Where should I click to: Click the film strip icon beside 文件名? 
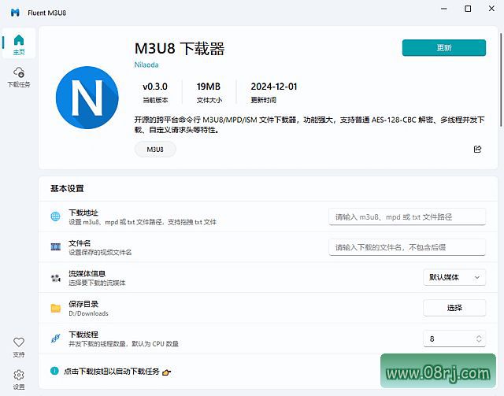tap(56, 246)
